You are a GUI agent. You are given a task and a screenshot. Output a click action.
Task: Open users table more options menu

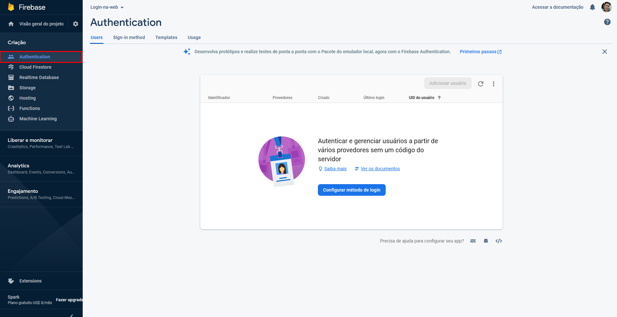click(x=494, y=84)
